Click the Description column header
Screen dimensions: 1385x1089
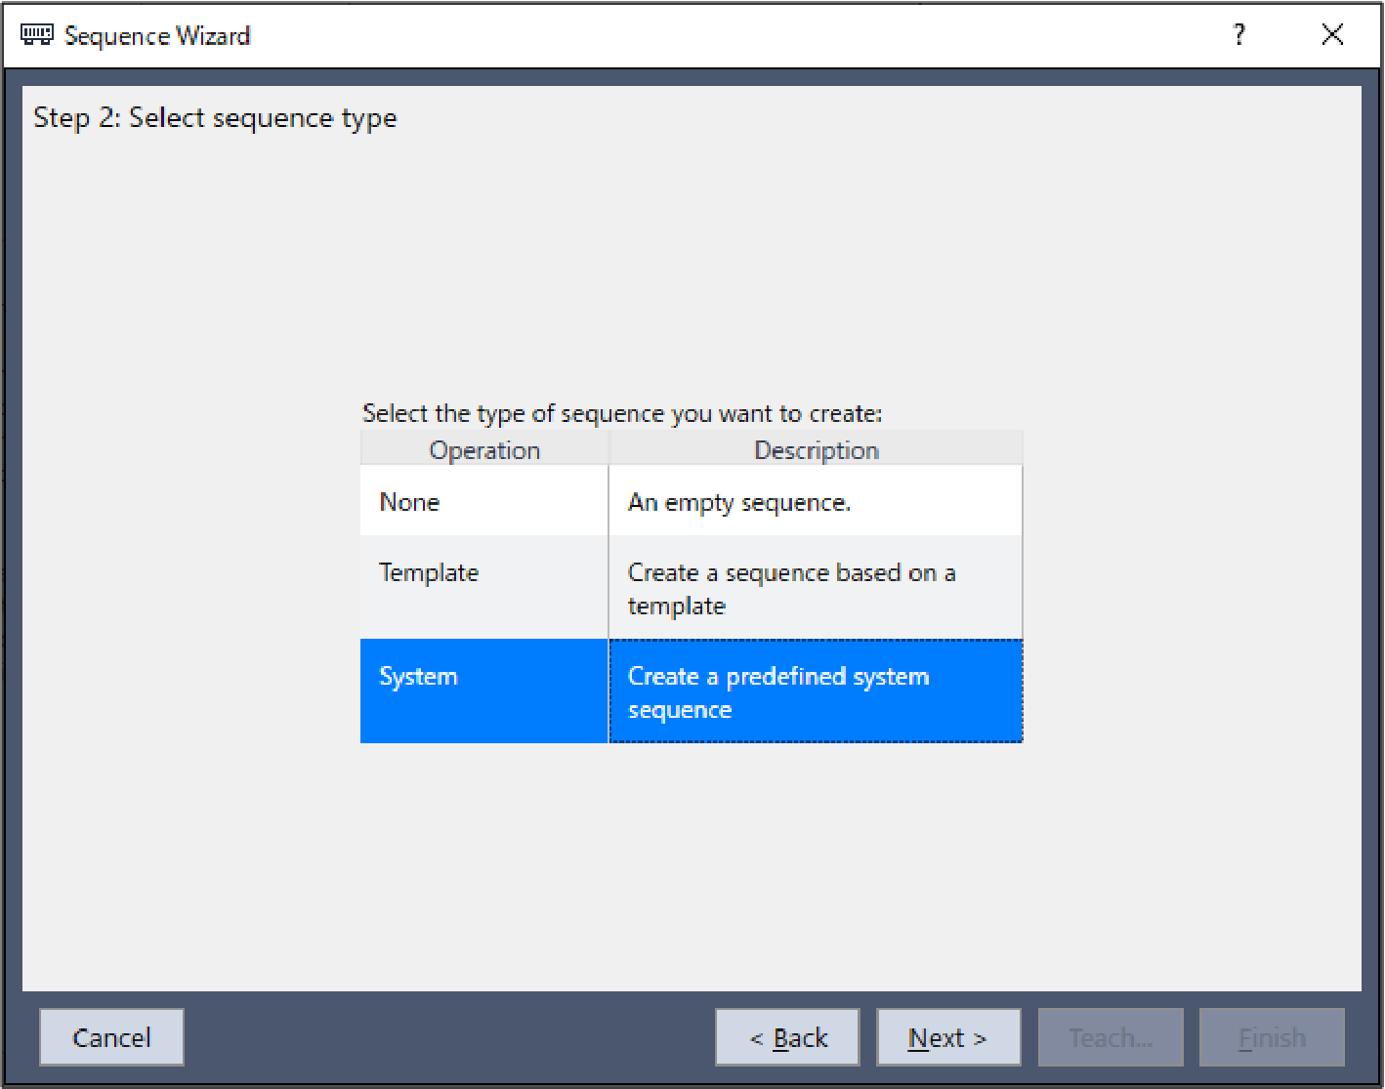(816, 449)
